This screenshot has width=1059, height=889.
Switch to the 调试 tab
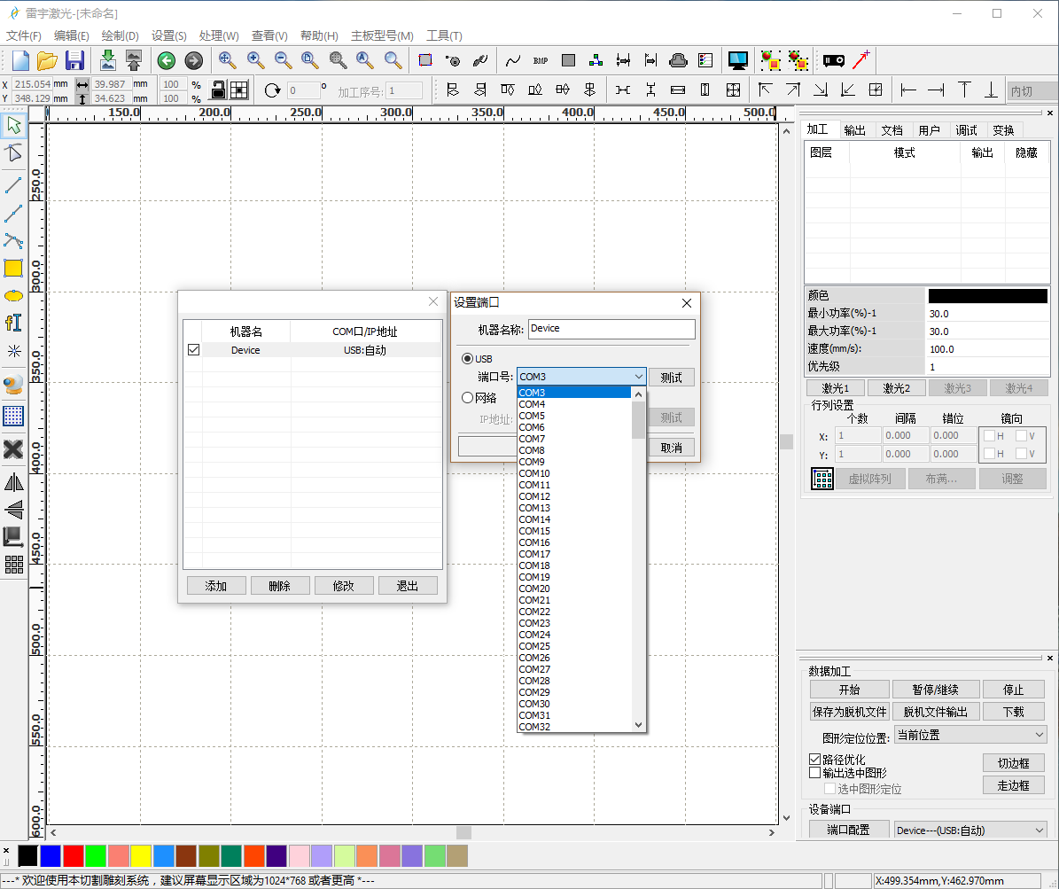point(966,129)
